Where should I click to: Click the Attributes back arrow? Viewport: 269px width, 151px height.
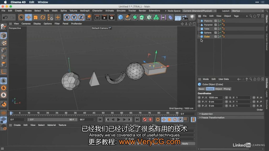click(x=239, y=79)
